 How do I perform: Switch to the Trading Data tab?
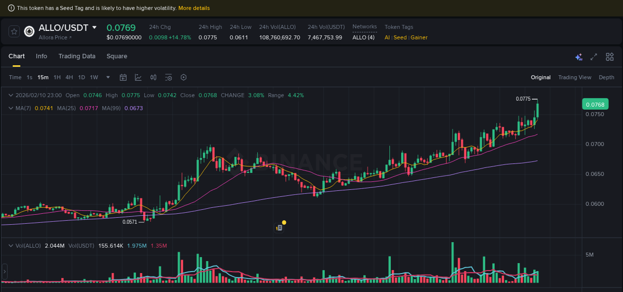(77, 56)
